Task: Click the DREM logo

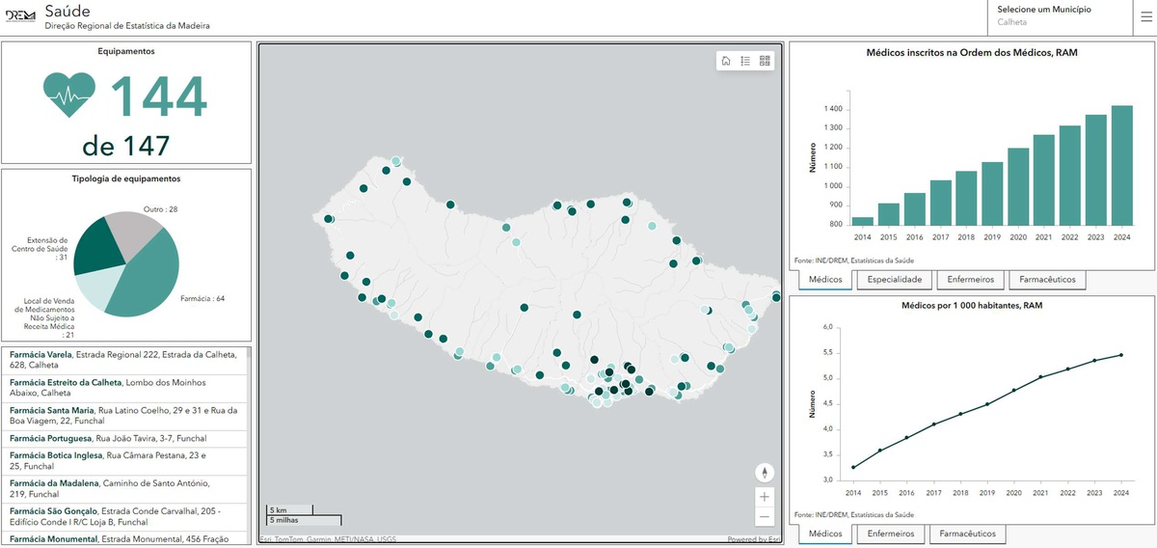Action: click(x=20, y=16)
